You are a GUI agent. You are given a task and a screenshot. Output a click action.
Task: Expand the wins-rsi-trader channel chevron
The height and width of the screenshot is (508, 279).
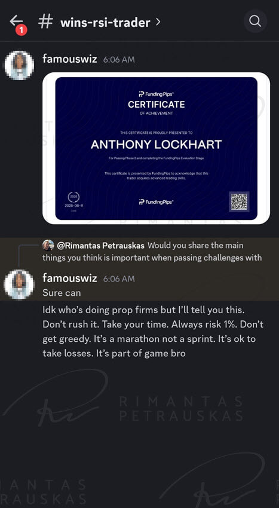coord(158,22)
